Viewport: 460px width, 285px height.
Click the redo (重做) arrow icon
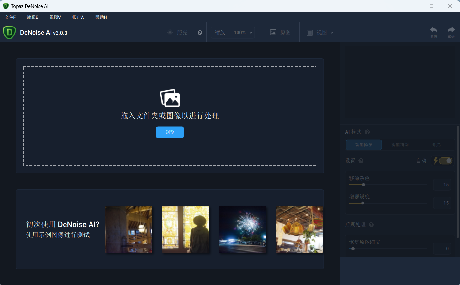[x=451, y=30]
